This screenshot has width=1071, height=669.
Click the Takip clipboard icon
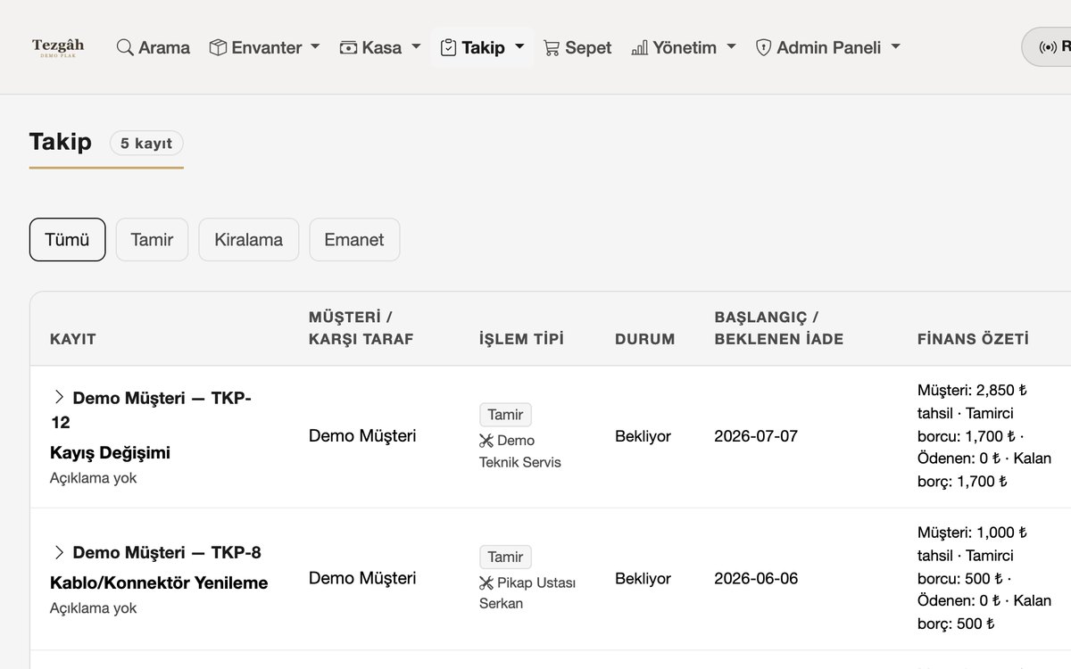tap(449, 47)
